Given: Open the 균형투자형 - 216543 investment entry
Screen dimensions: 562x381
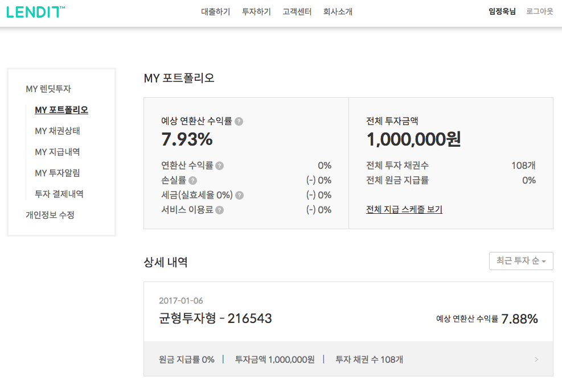Looking at the screenshot, I should 215,318.
